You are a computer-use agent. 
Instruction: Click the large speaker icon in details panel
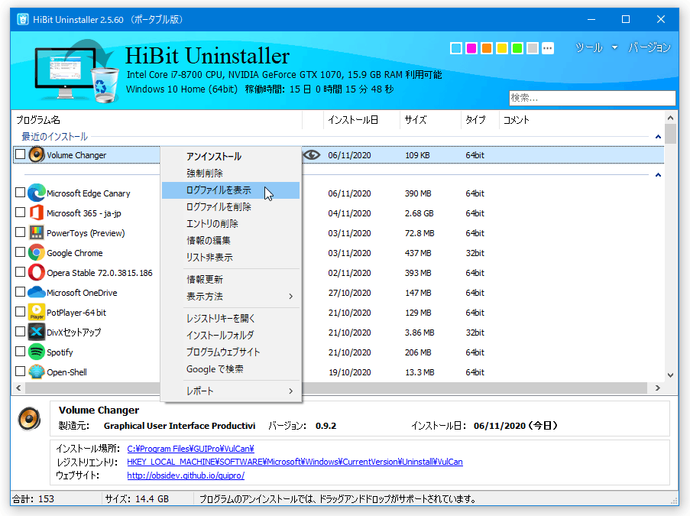tap(30, 419)
